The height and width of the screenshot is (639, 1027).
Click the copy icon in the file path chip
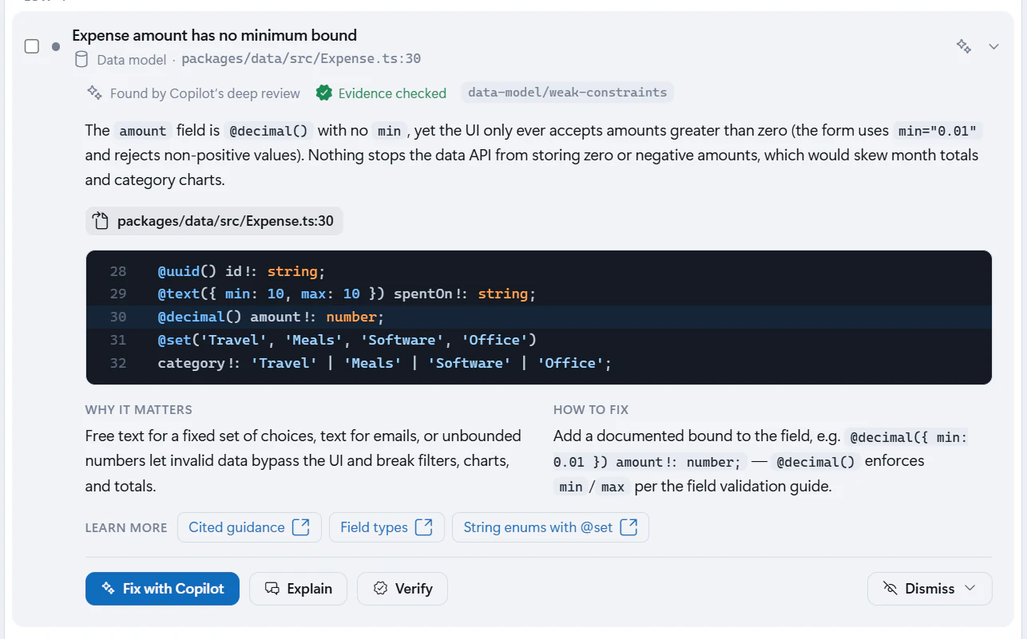pyautogui.click(x=100, y=221)
